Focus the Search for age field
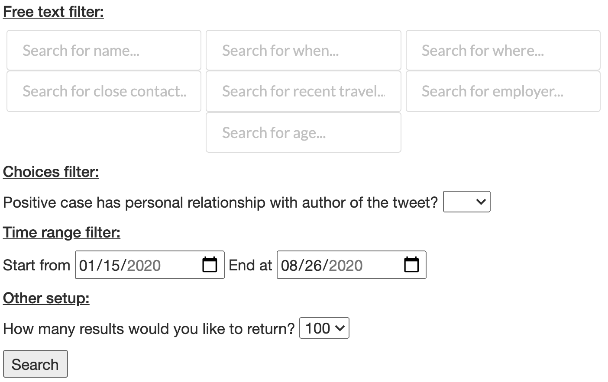The height and width of the screenshot is (382, 608). tap(303, 132)
